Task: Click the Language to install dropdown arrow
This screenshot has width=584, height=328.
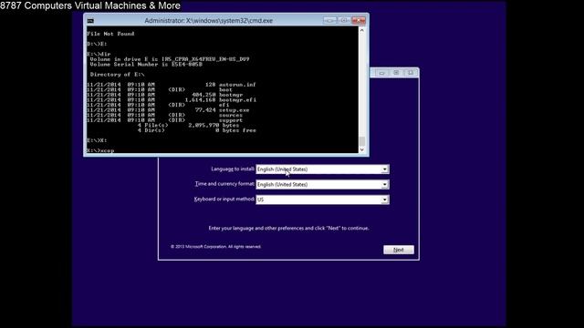Action: coord(384,169)
